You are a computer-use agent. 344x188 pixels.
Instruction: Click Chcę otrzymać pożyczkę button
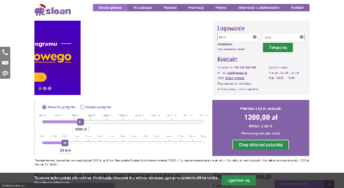pyautogui.click(x=260, y=145)
